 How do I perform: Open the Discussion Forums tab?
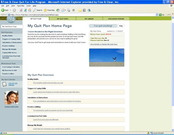tap(116, 19)
